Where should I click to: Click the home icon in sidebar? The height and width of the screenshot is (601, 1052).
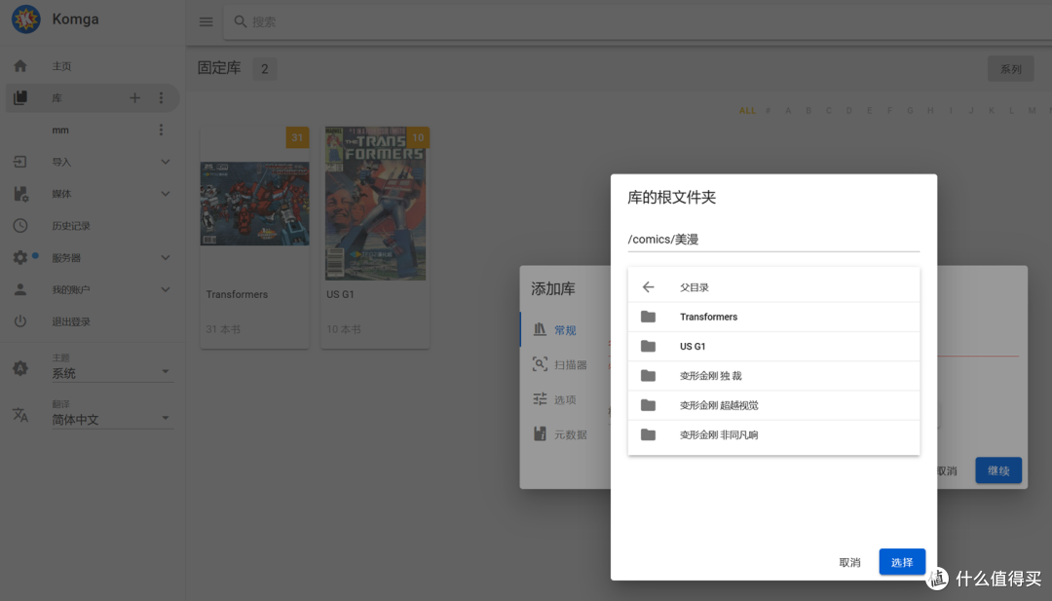[20, 65]
